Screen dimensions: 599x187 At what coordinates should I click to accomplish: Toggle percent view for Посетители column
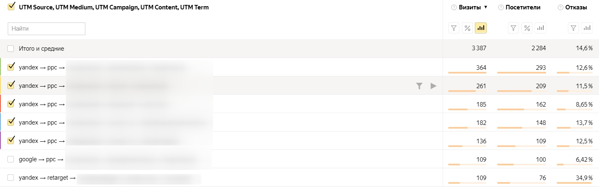pyautogui.click(x=527, y=28)
